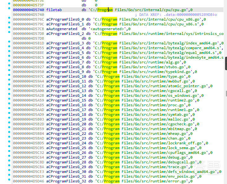Select label aCProgramFilesG_10
This screenshot has height=184, width=227.
pyautogui.click(x=66, y=76)
